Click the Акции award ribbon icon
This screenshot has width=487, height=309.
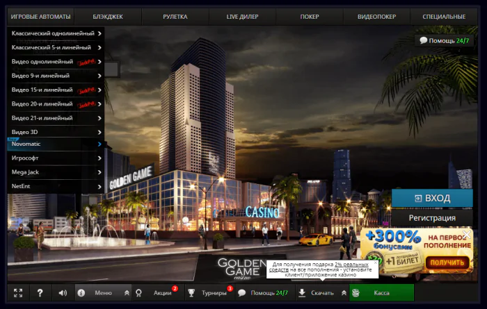[x=139, y=293]
